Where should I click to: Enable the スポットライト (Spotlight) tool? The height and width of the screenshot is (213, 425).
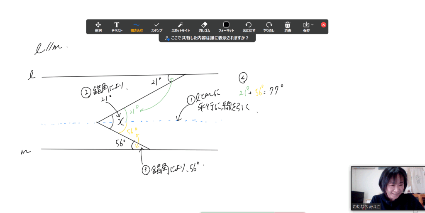click(x=180, y=27)
